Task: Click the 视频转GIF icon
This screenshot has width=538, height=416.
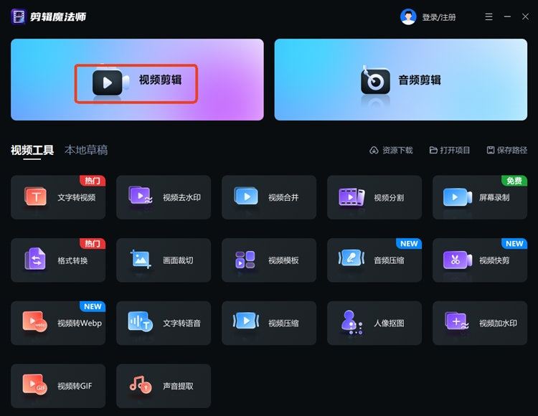Action: [x=34, y=384]
